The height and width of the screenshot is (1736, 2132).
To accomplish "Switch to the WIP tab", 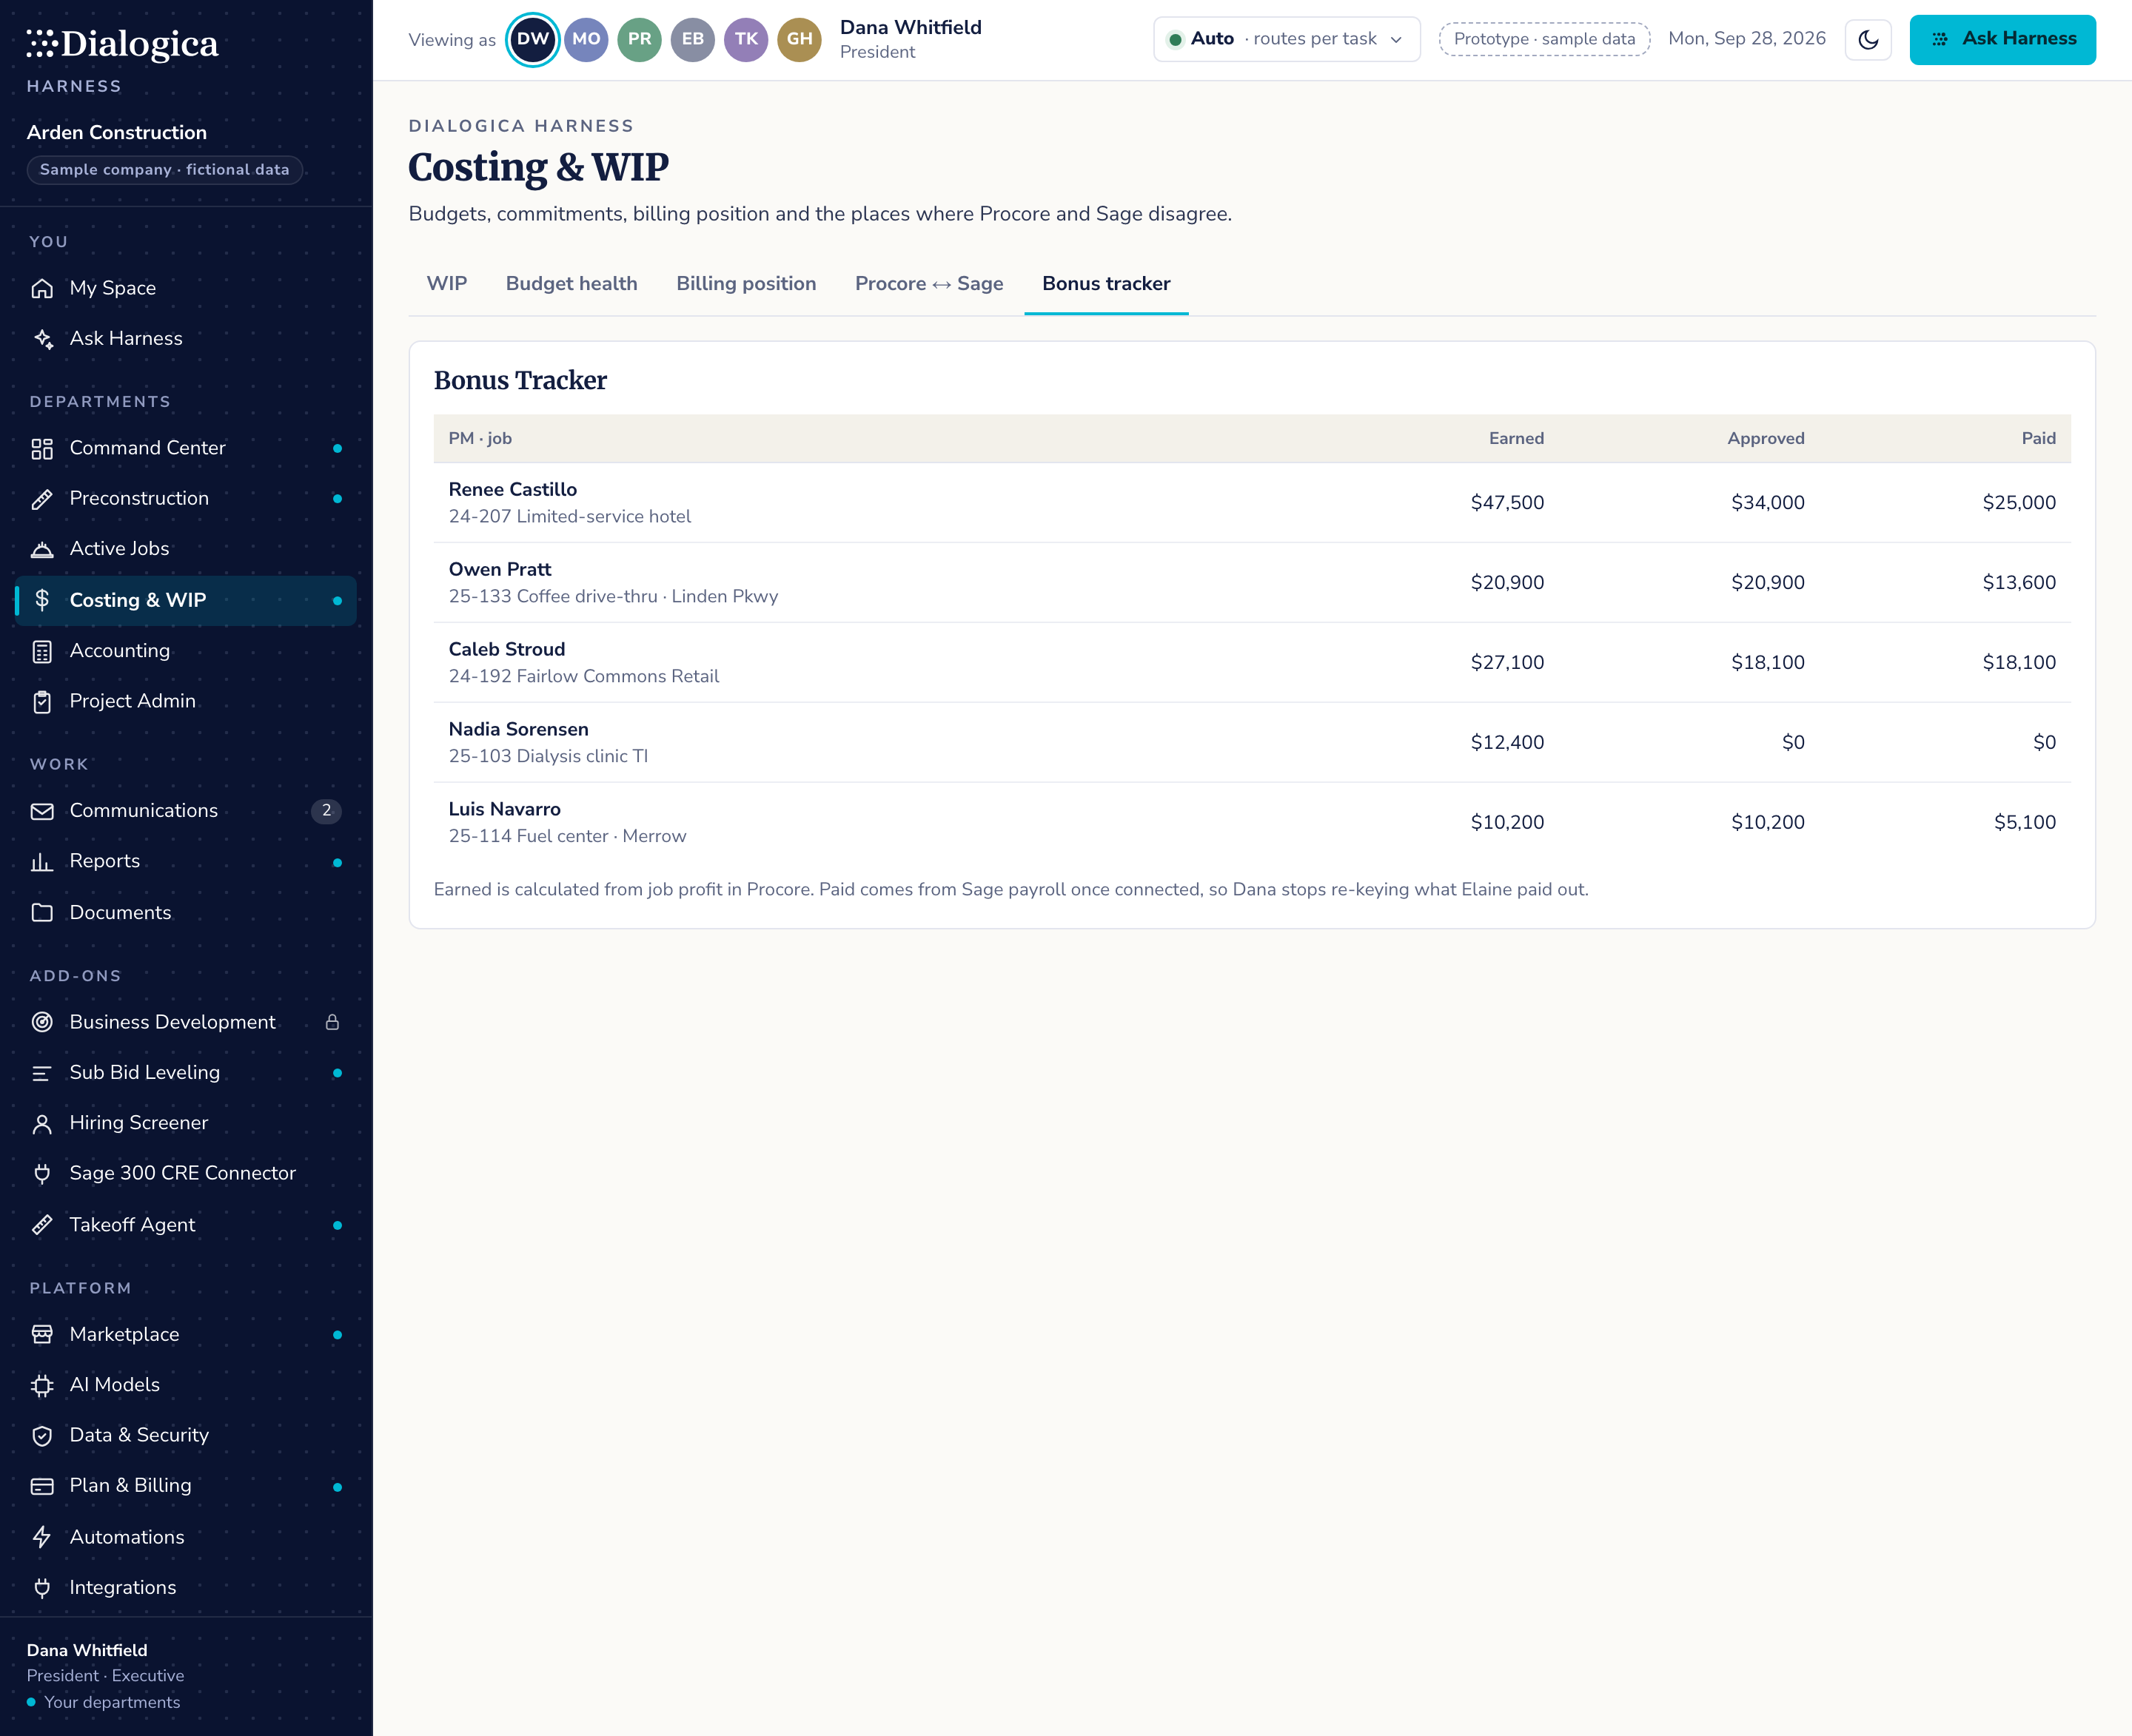I will point(446,284).
